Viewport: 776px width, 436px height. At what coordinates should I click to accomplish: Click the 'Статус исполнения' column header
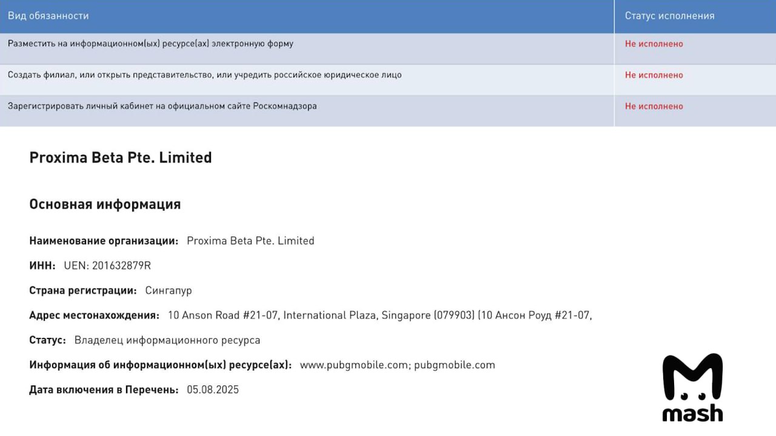point(669,16)
